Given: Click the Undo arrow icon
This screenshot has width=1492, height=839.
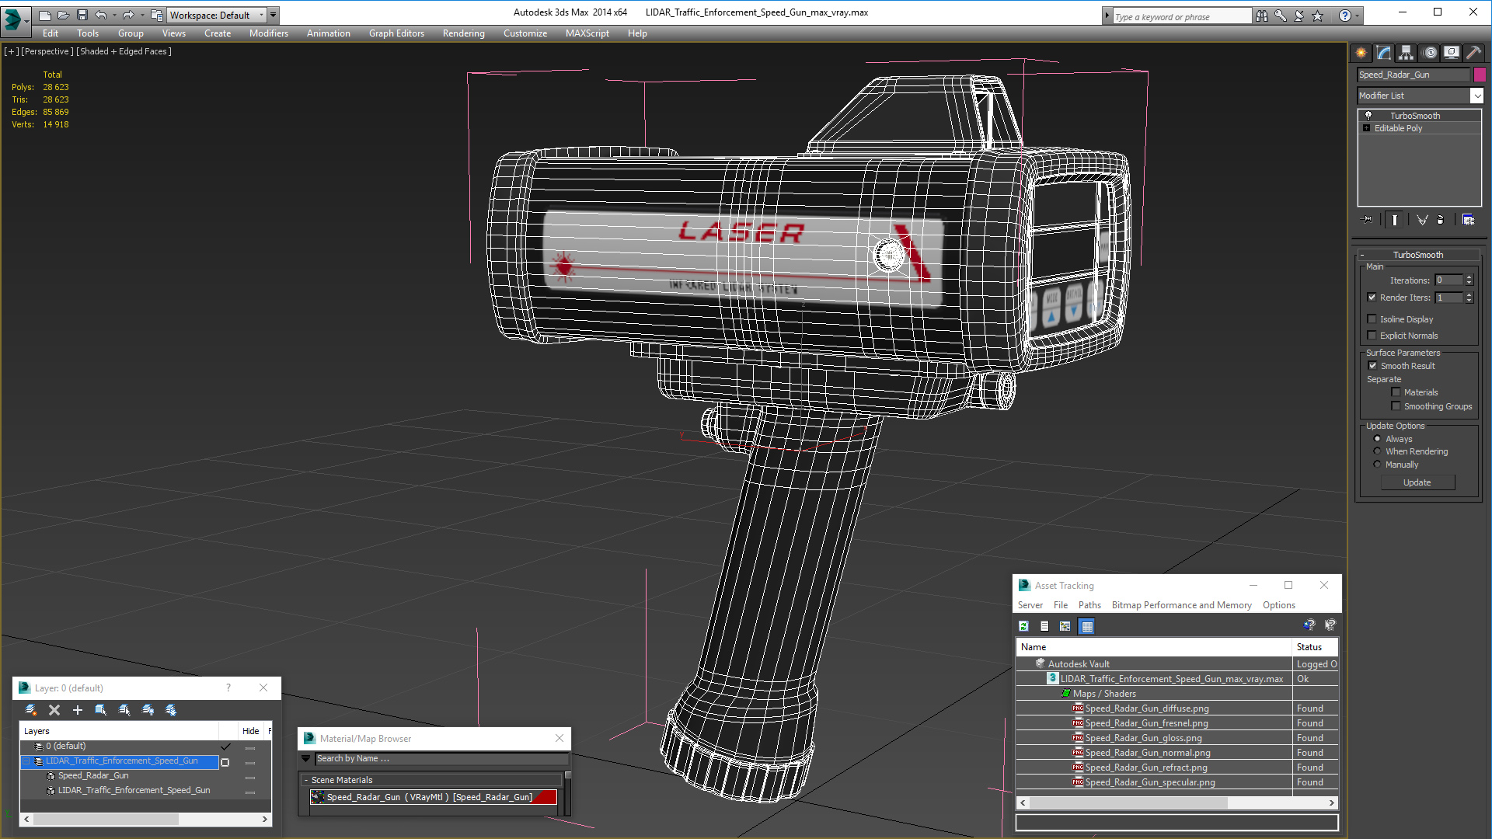Looking at the screenshot, I should pyautogui.click(x=100, y=15).
